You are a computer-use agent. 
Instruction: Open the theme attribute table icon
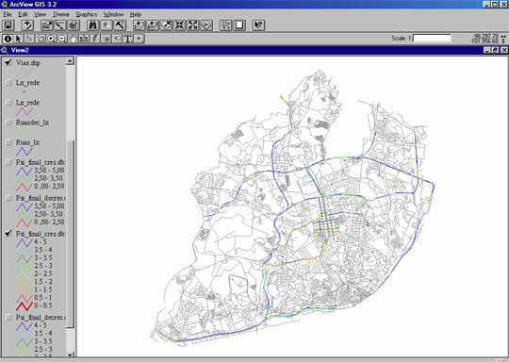point(74,25)
